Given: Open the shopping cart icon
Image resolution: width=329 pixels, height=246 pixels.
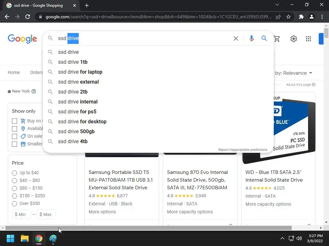Looking at the screenshot, I should (x=277, y=38).
